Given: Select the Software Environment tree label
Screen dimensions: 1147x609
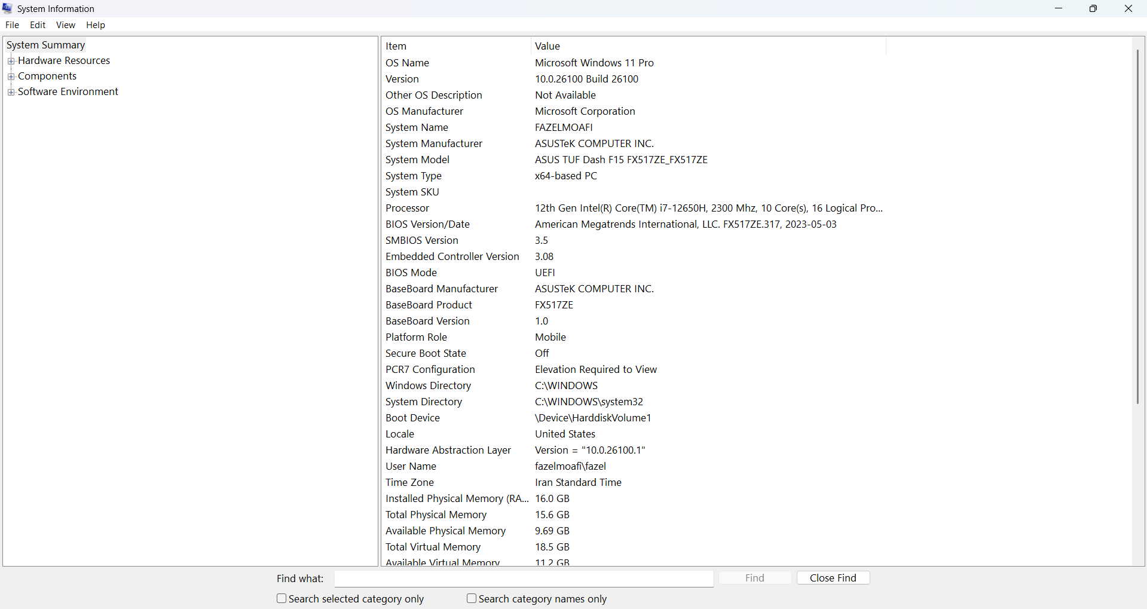Looking at the screenshot, I should (x=68, y=91).
